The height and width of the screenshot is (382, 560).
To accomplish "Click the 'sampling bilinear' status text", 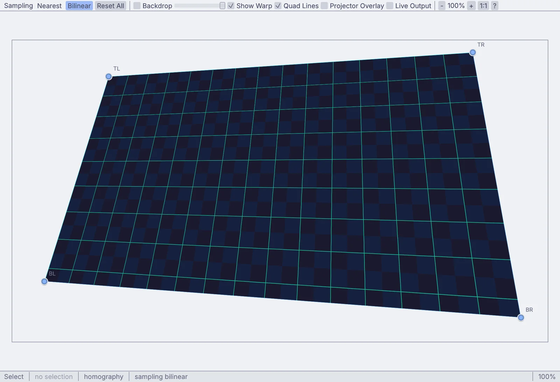I will click(x=161, y=376).
